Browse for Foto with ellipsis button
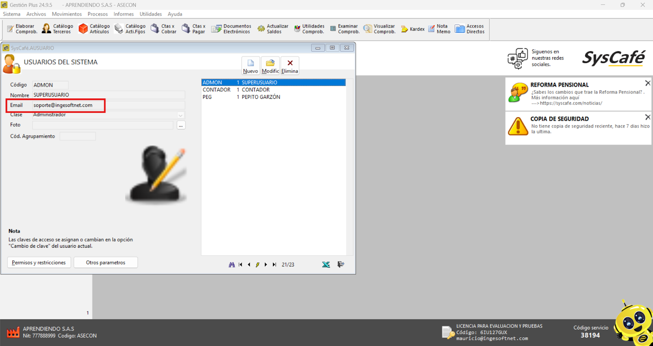This screenshot has height=346, width=653. click(x=181, y=125)
